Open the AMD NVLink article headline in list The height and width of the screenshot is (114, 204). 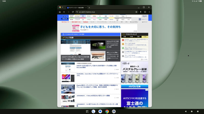[97, 66]
